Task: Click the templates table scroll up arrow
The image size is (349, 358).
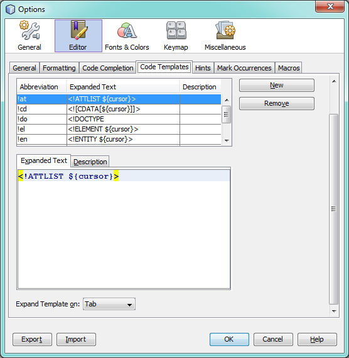Action: coord(227,100)
